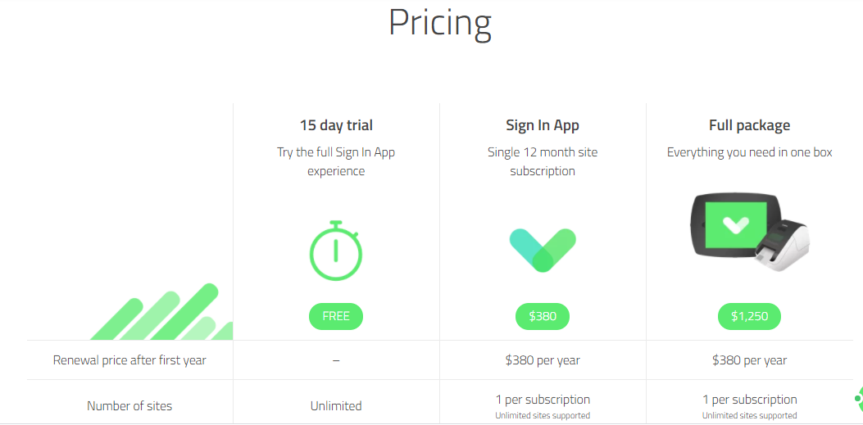The width and height of the screenshot is (863, 425).
Task: Select the Sign In App plan title
Action: [543, 125]
